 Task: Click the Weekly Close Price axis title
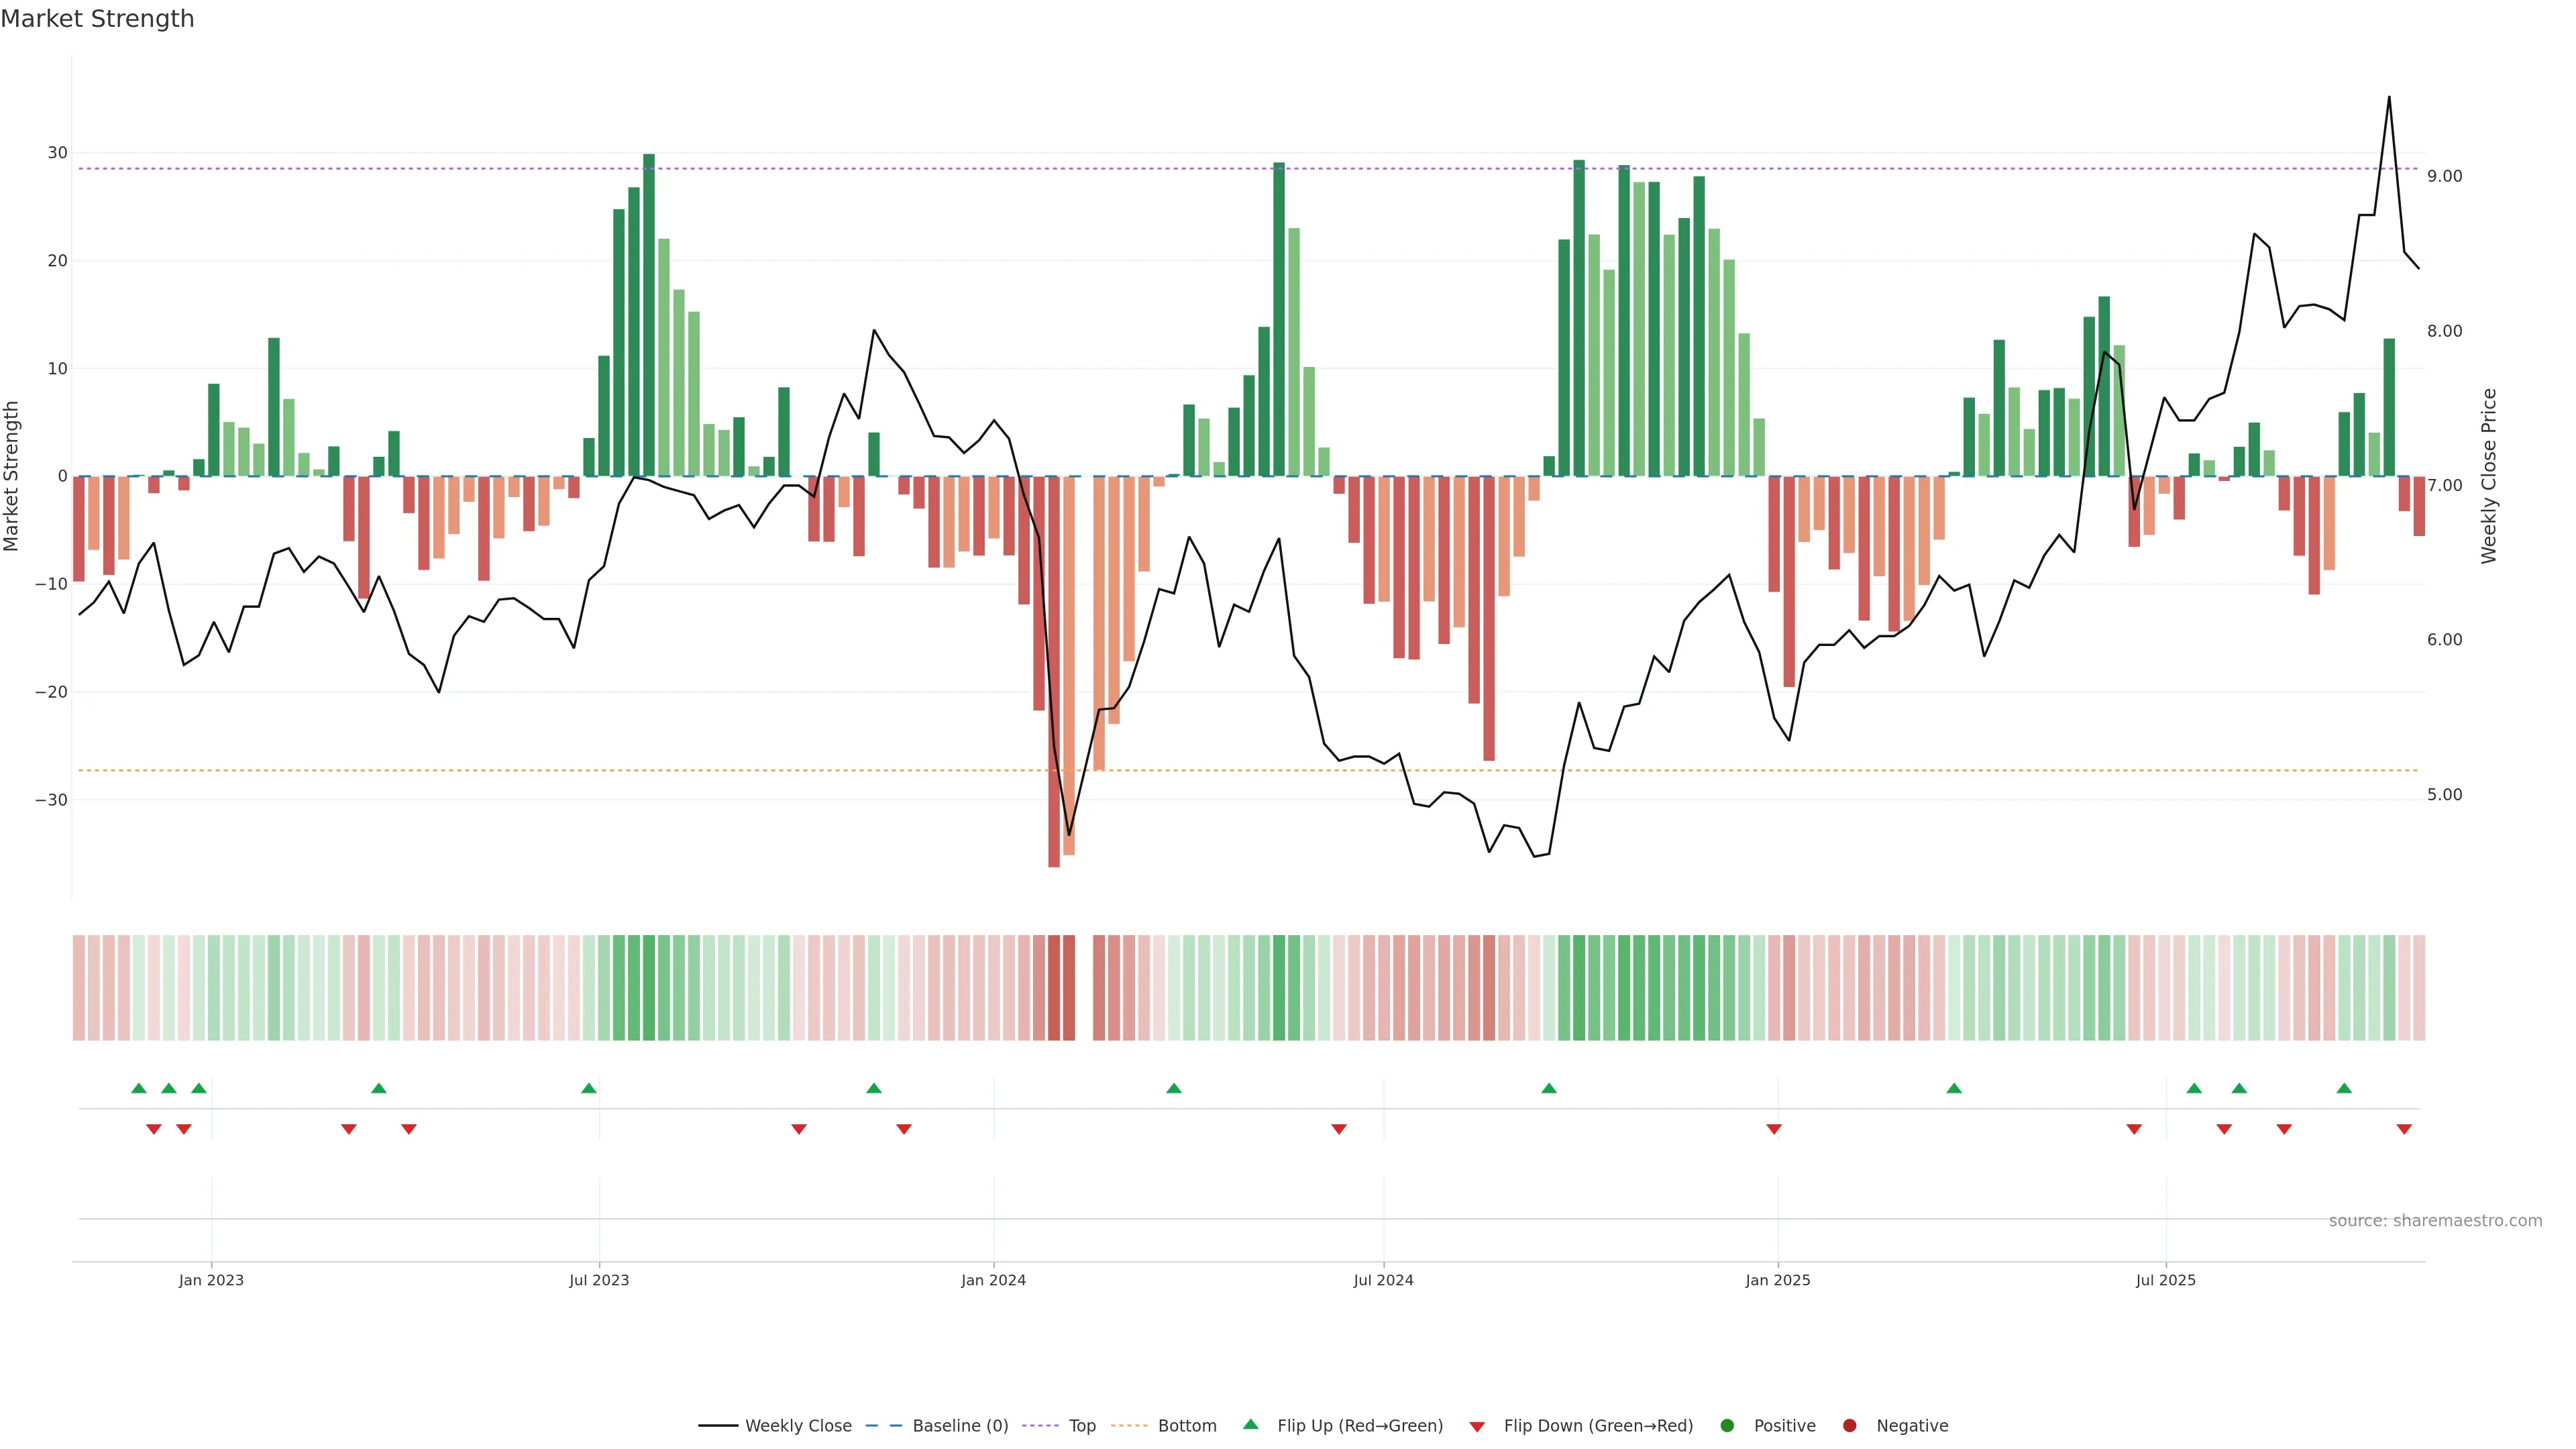coord(2489,476)
